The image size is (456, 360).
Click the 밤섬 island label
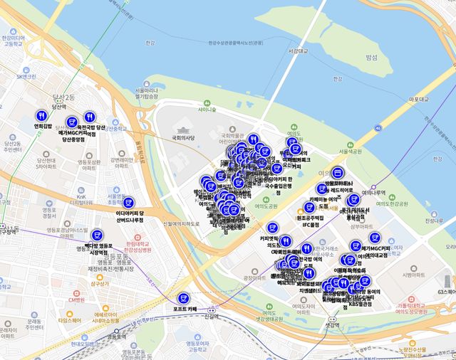(370, 57)
